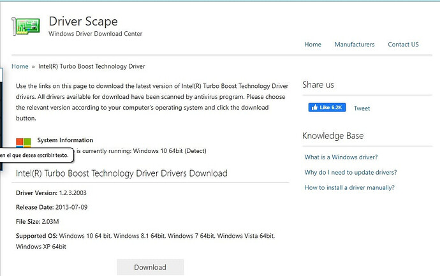440x276 pixels.
Task: Open 'Why do I need to update drivers?'
Action: tap(351, 172)
